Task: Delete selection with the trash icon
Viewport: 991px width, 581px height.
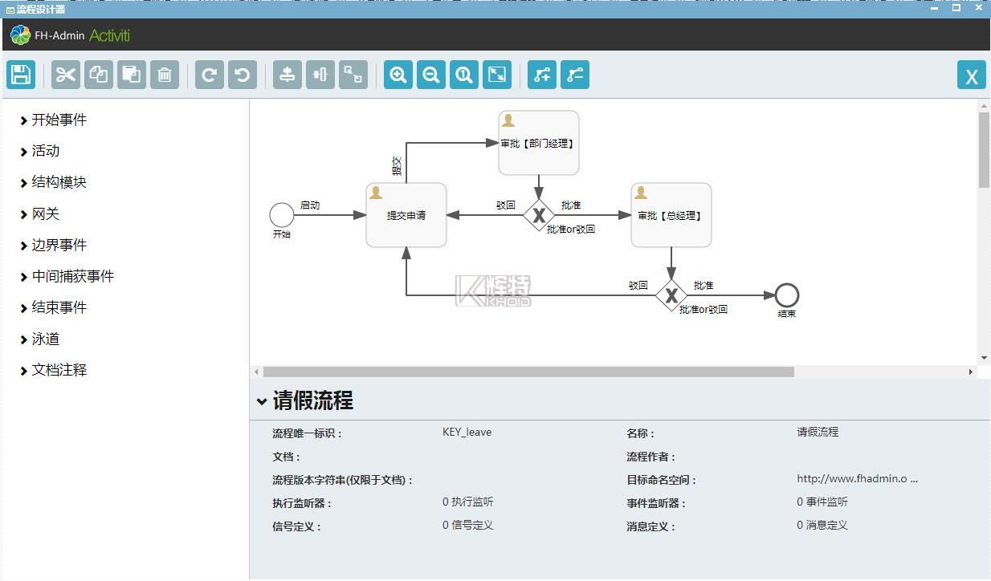Action: point(165,75)
